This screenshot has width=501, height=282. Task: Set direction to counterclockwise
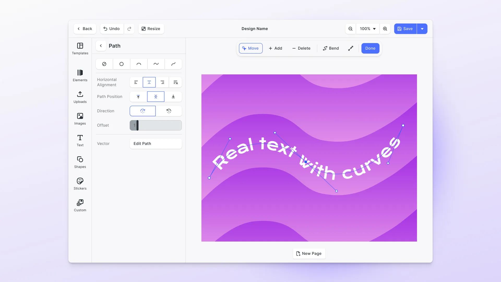coord(169,111)
